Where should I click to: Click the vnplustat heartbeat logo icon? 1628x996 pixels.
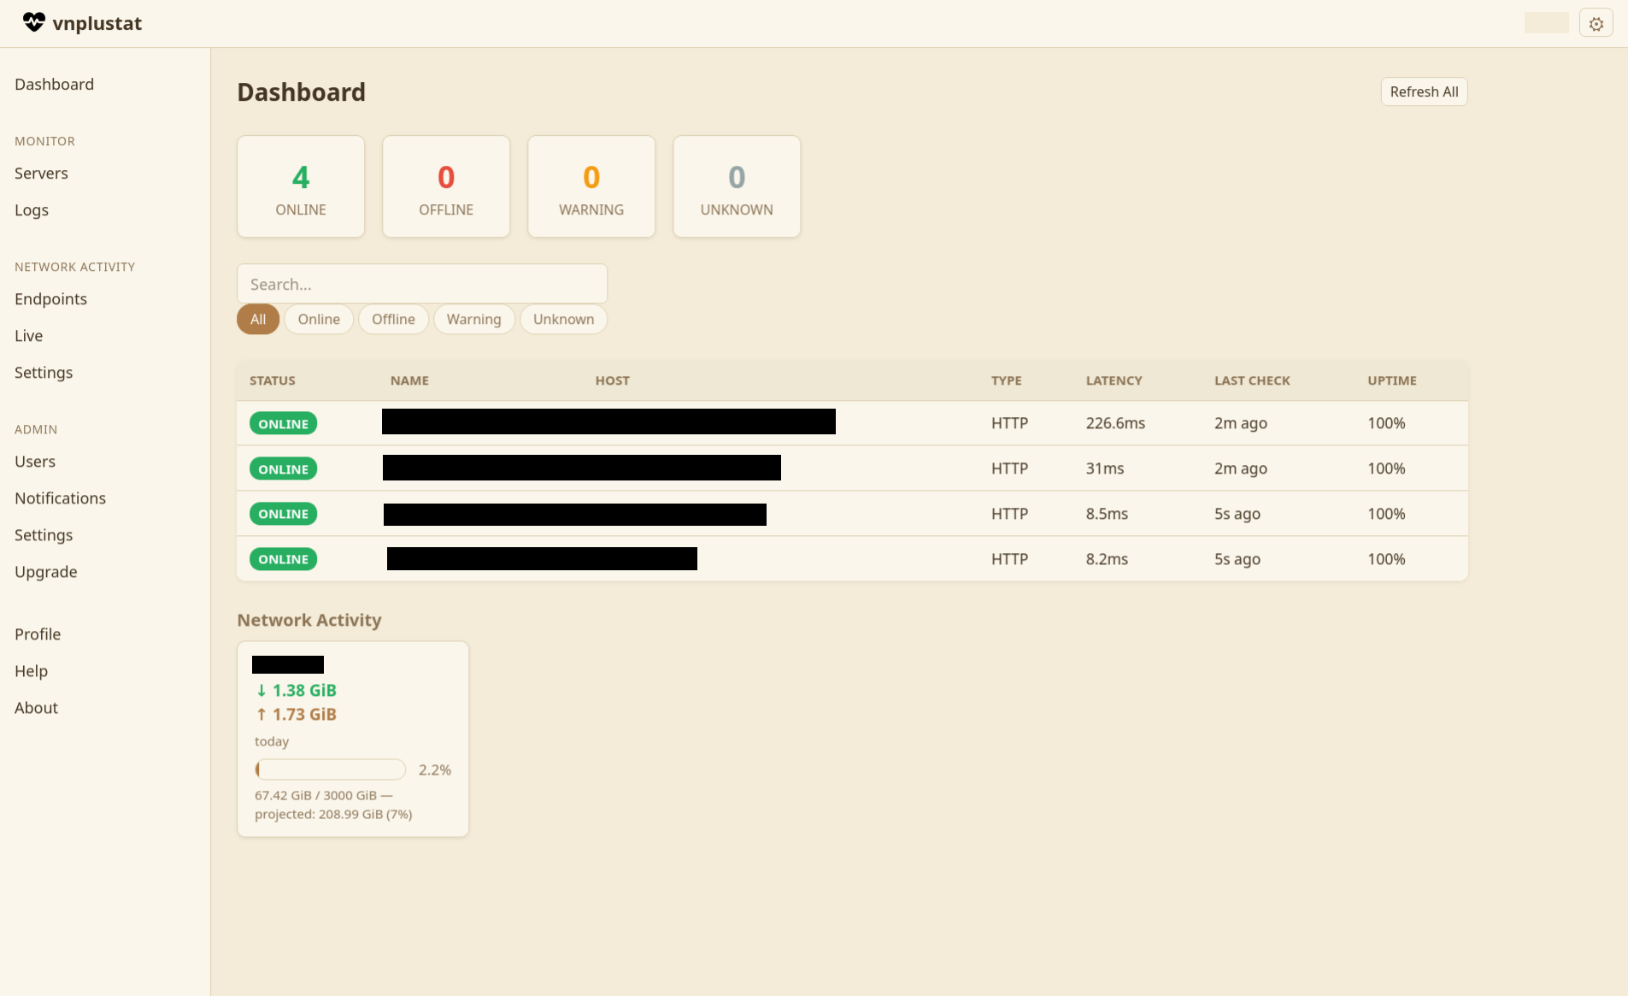[x=34, y=22]
